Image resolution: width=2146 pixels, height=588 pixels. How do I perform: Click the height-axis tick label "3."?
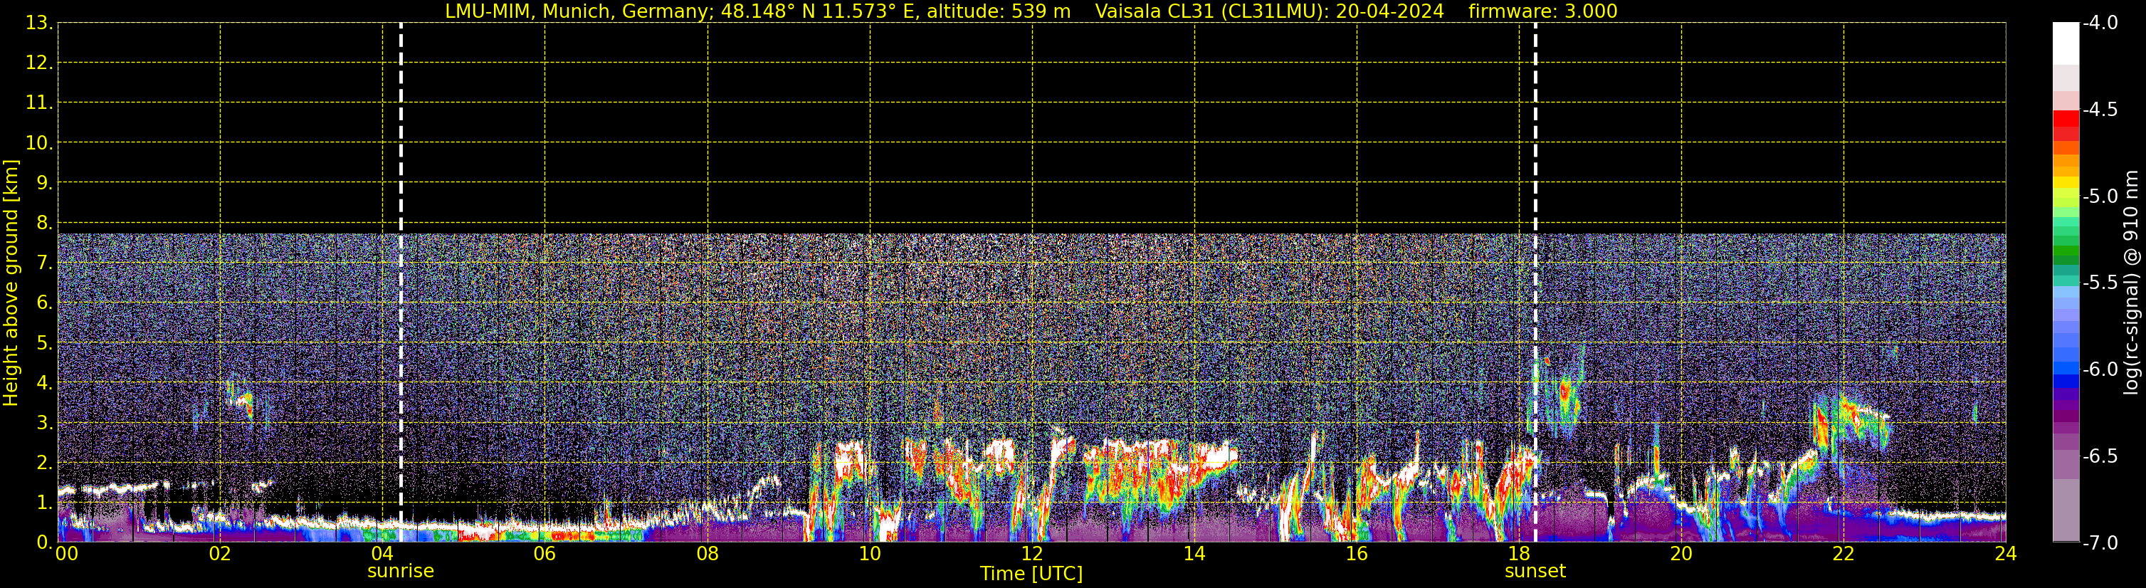(45, 423)
